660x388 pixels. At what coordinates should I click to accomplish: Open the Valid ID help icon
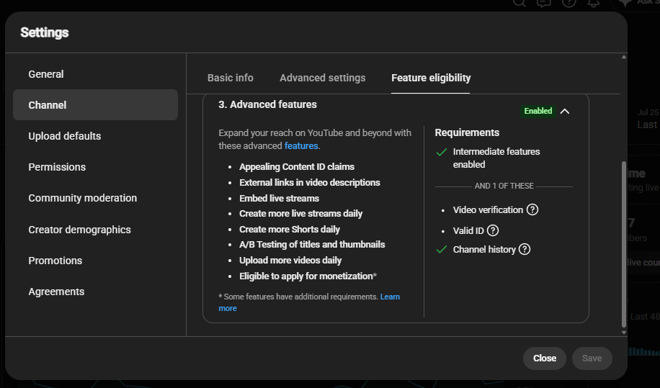point(492,230)
